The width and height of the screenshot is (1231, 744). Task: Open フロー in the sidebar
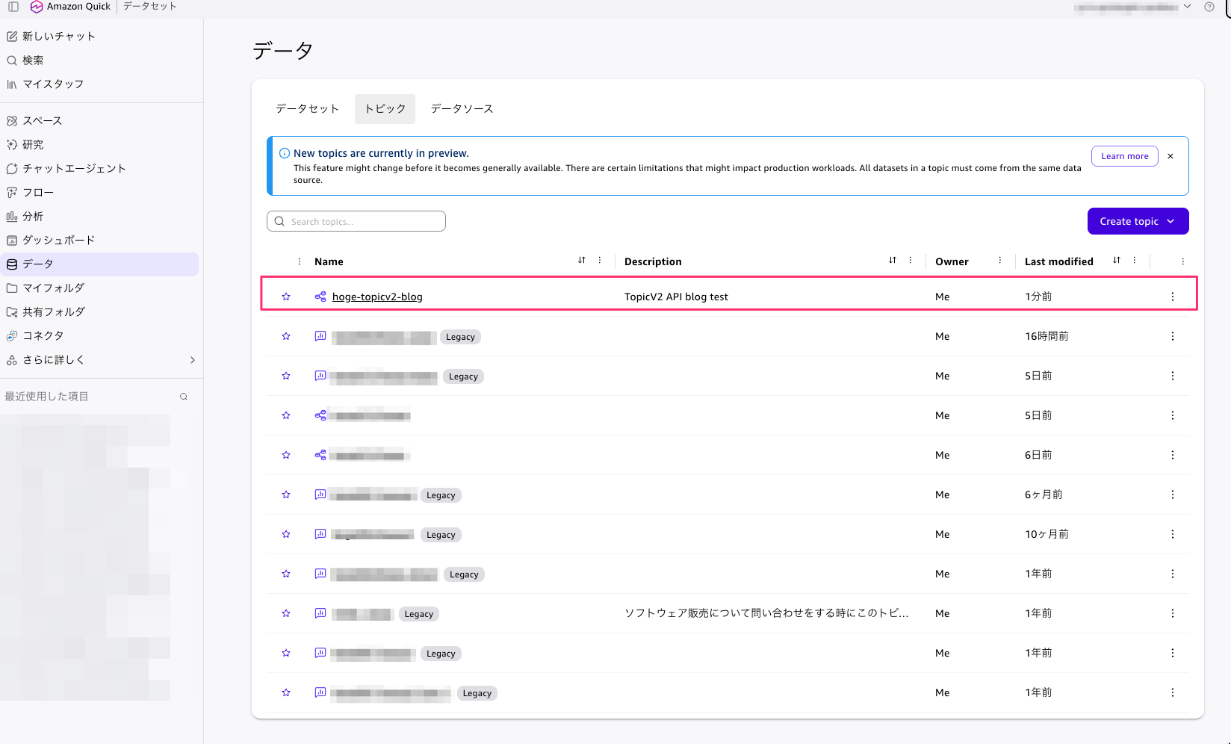[x=30, y=192]
